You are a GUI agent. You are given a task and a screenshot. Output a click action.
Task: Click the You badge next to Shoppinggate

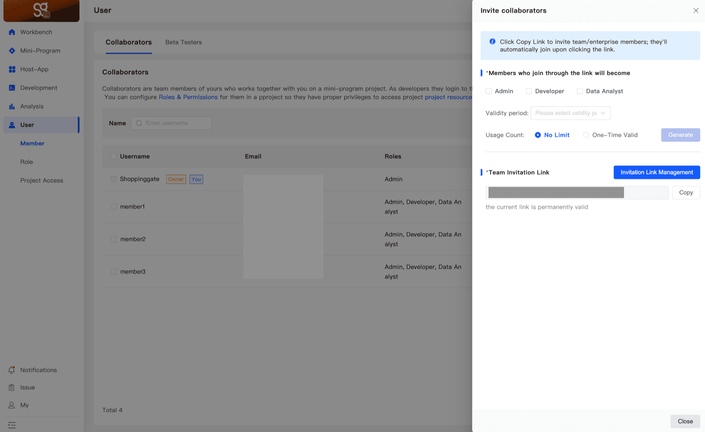[x=197, y=179]
